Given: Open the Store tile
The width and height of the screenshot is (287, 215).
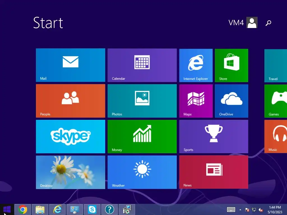Looking at the screenshot, I should coord(231,65).
